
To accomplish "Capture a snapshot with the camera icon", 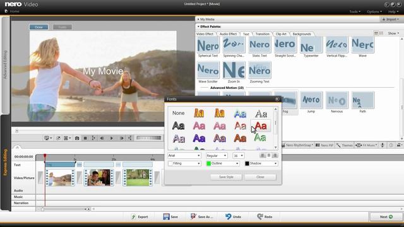I will click(x=77, y=138).
